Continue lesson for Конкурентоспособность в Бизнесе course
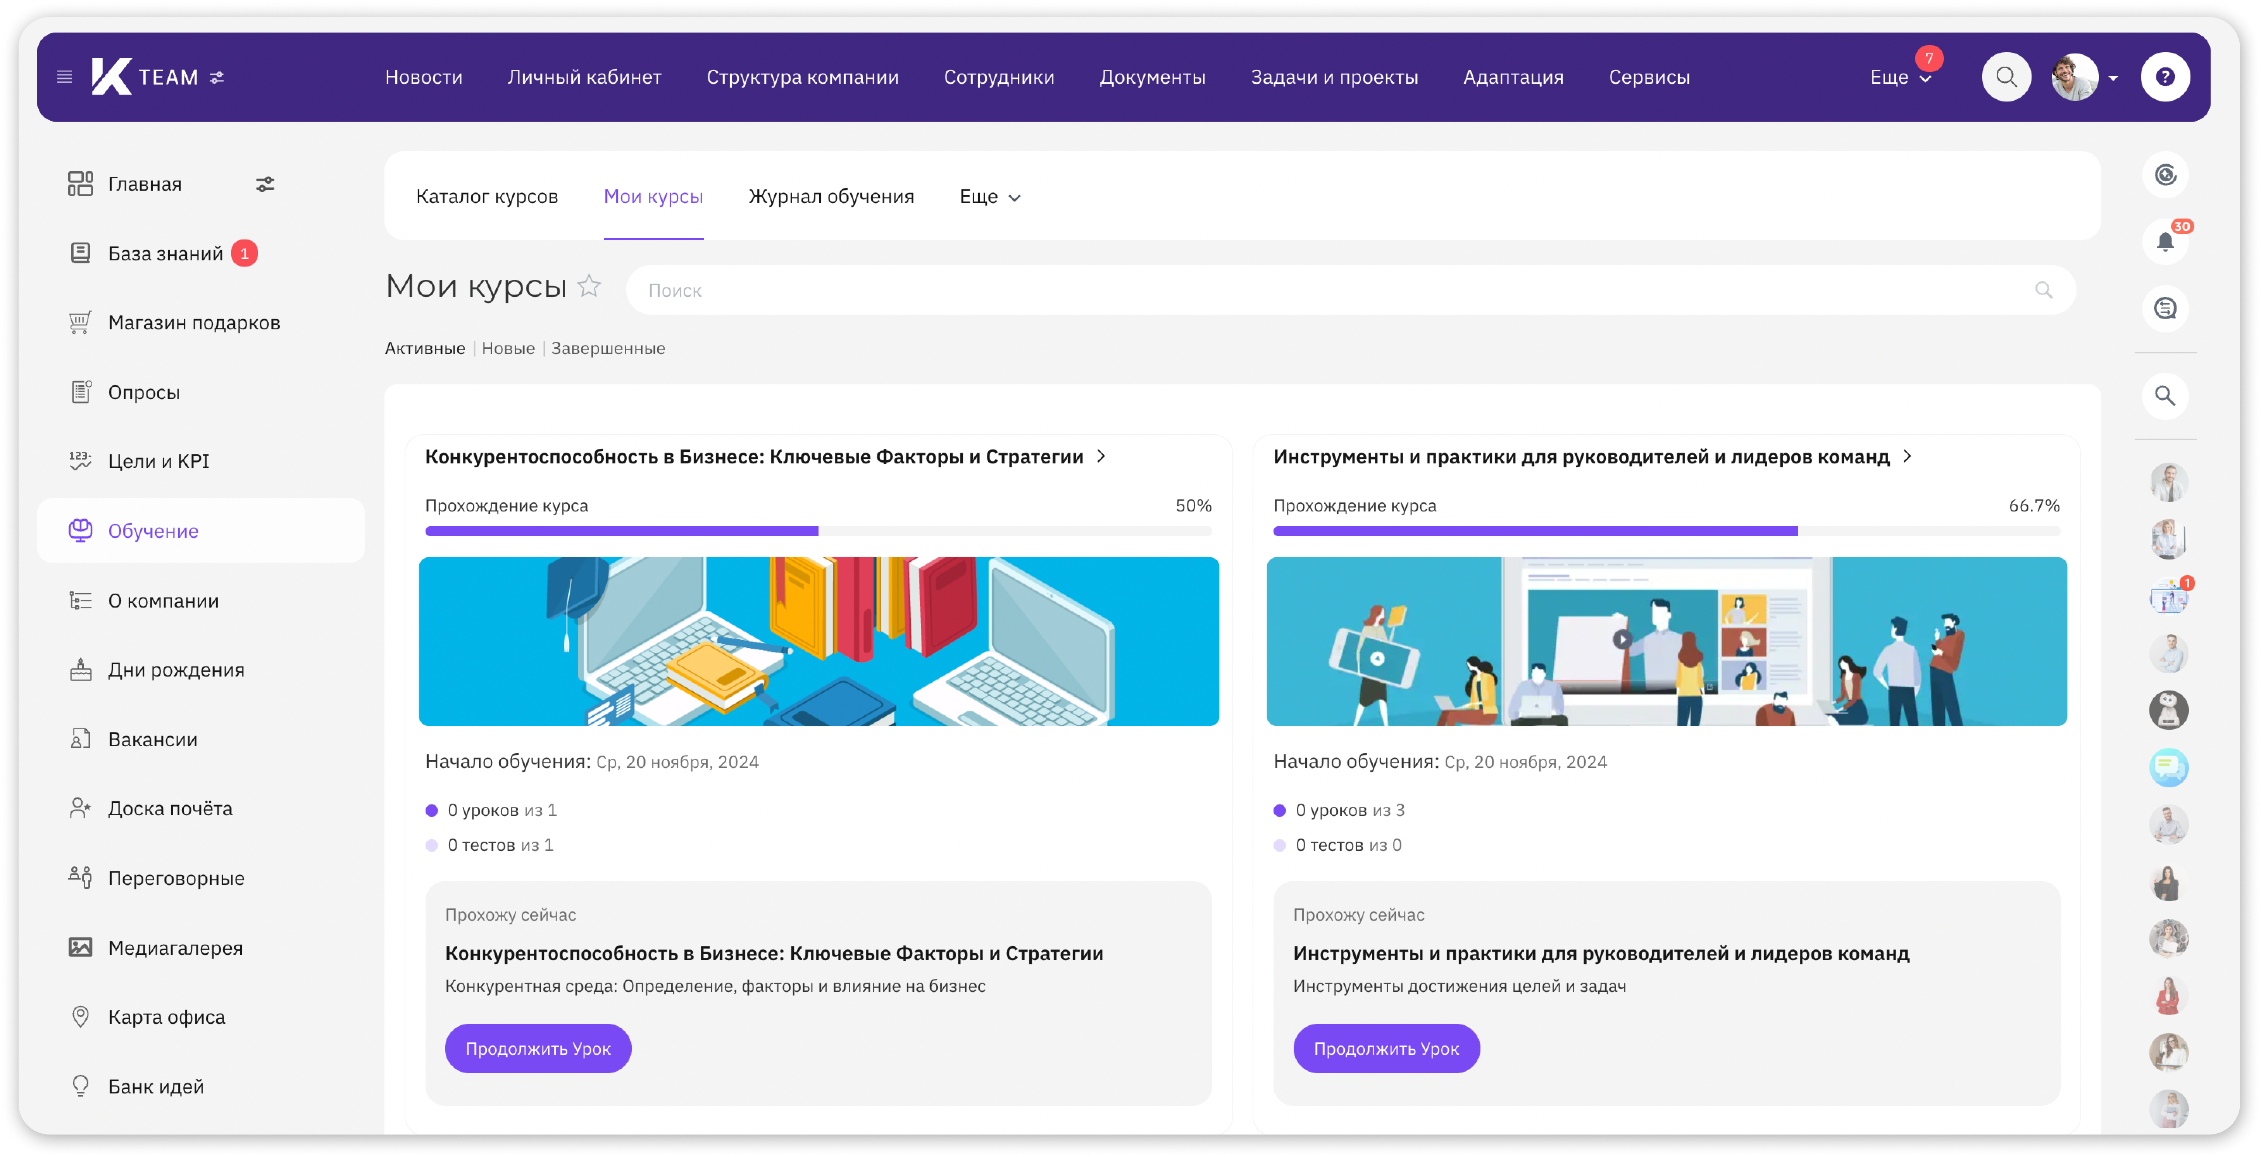Viewport: 2261px width, 1157px height. pos(537,1048)
